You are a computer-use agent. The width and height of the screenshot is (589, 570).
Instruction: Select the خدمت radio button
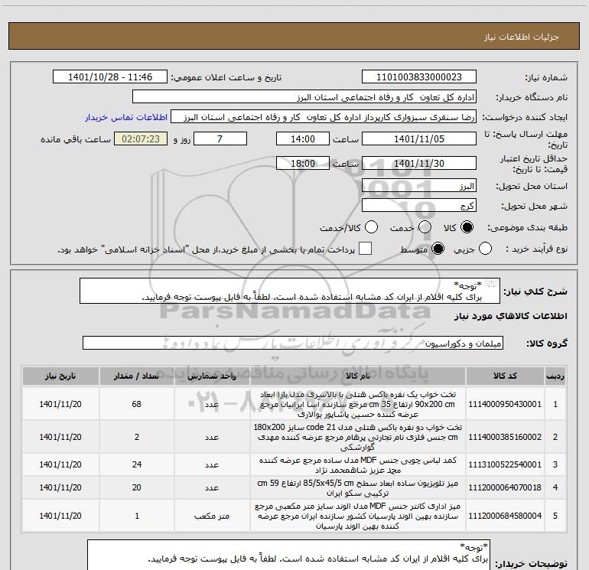425,227
